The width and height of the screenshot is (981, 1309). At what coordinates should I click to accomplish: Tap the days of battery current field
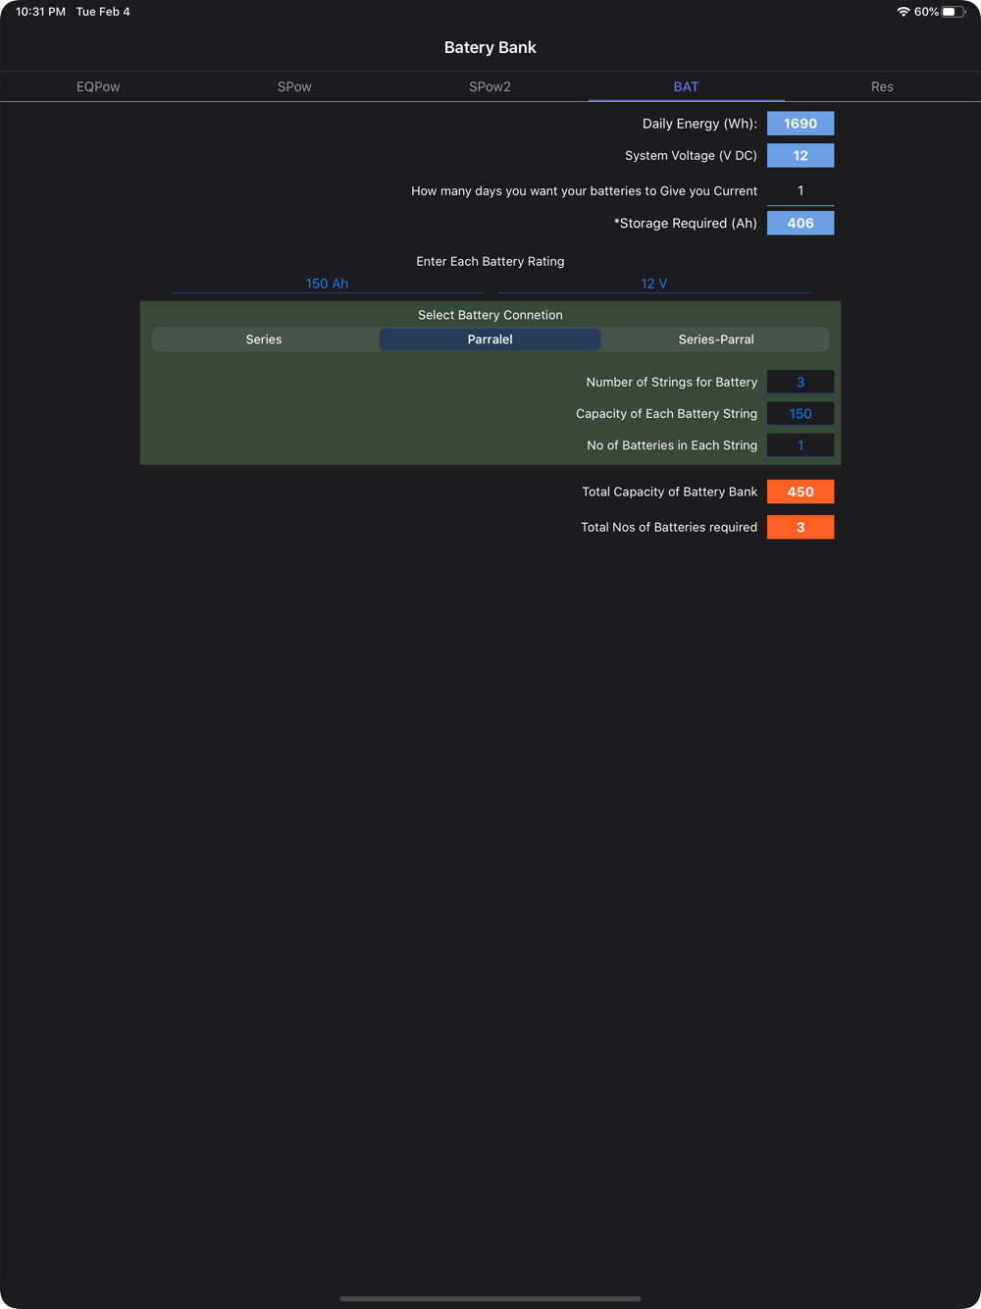click(x=800, y=191)
